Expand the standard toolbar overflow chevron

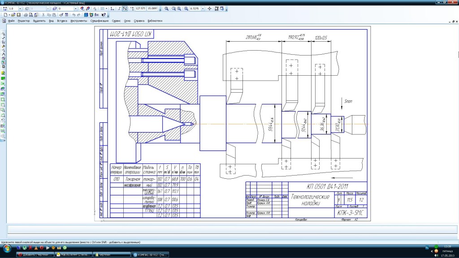coord(108,16)
